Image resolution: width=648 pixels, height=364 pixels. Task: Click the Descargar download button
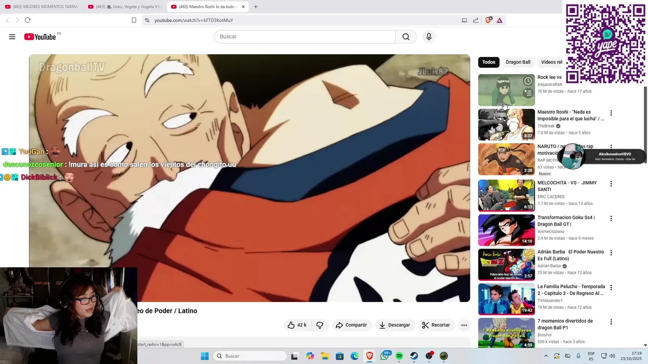[394, 325]
